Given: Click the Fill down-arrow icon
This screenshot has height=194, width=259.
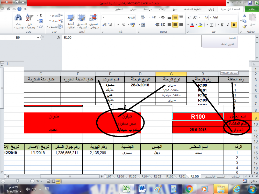Looking at the screenshot, I should (41, 21).
